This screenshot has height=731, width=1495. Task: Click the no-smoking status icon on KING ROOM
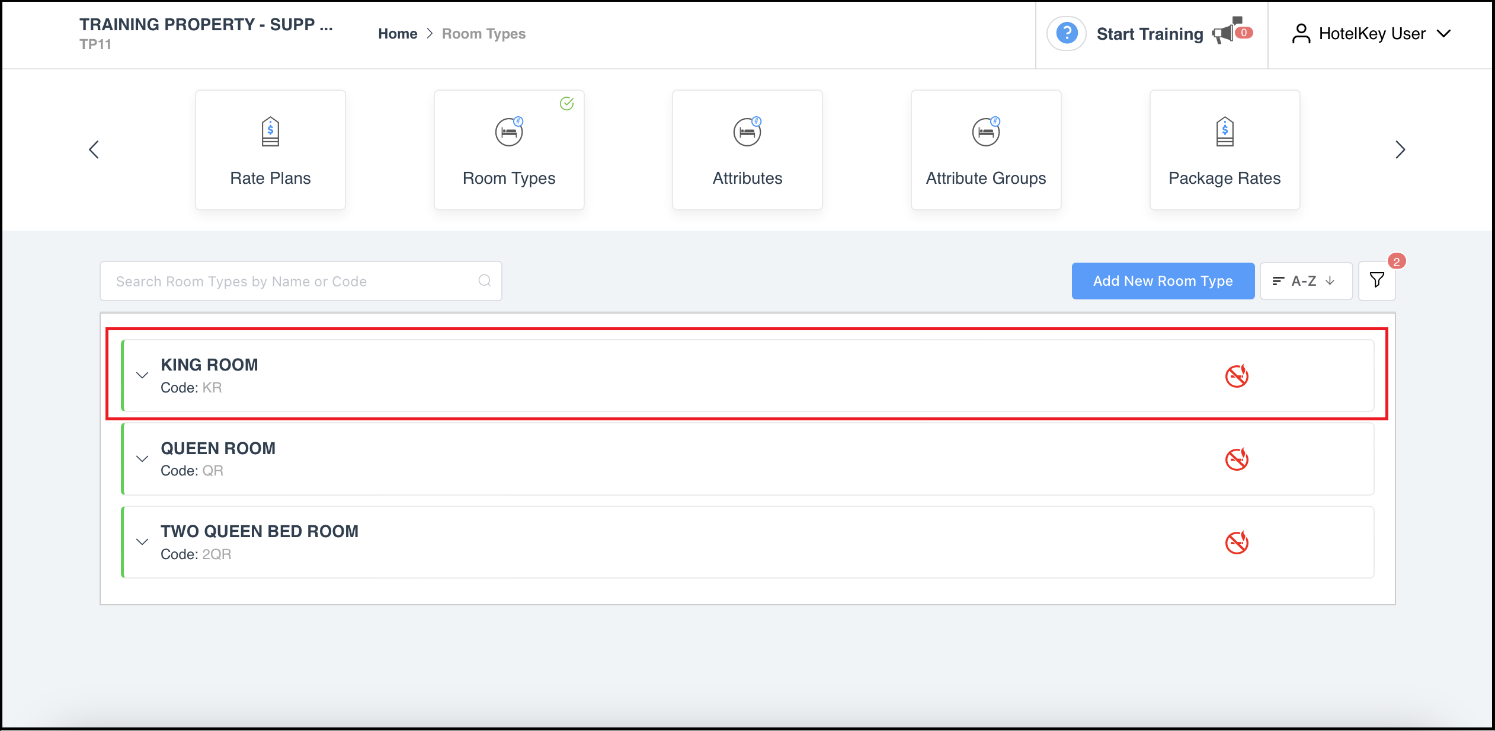[x=1237, y=376]
